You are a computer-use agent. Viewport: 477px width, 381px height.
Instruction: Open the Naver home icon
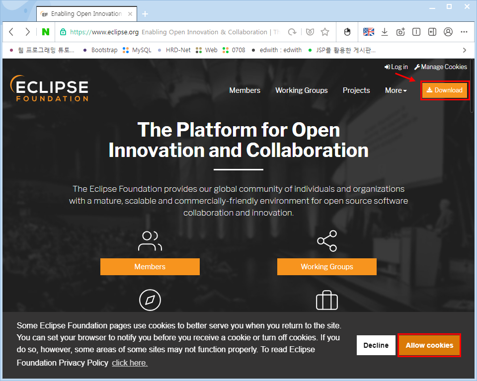point(46,32)
